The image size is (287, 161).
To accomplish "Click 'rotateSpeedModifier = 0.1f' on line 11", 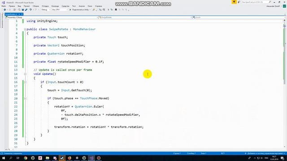I will pos(81,62).
